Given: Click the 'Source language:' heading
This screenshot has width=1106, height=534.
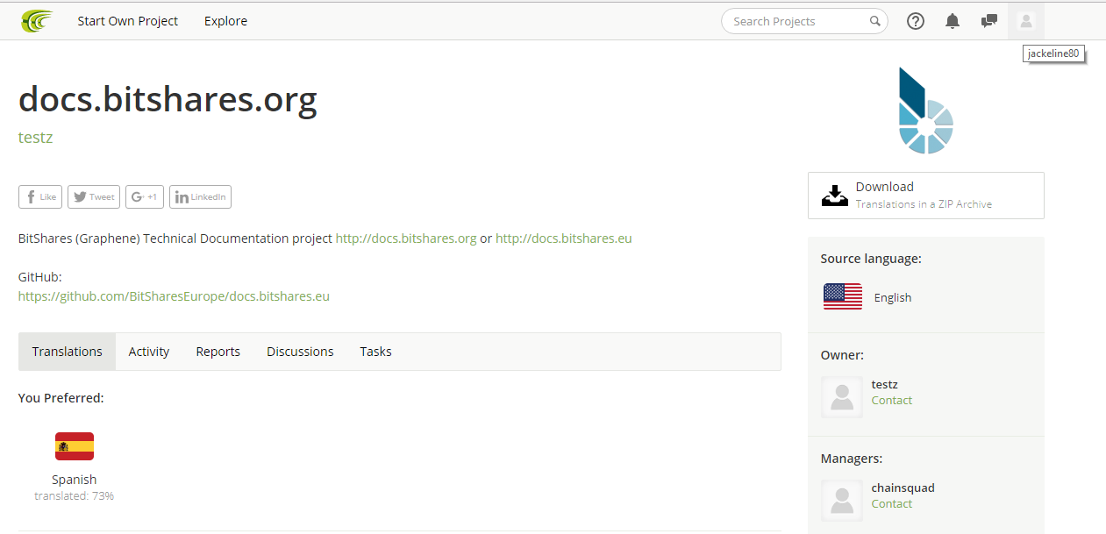Looking at the screenshot, I should [871, 259].
